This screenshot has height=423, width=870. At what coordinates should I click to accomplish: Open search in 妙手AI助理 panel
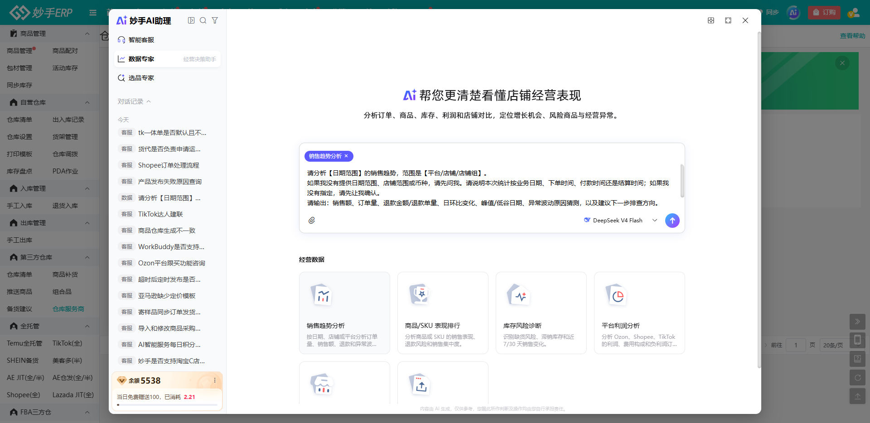203,20
